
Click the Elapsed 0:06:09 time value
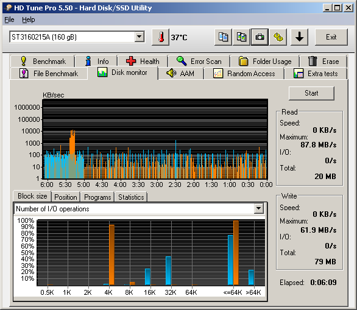click(323, 282)
